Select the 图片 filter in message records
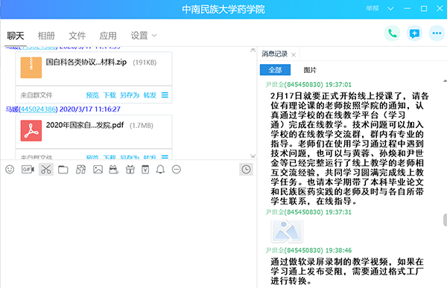 click(310, 70)
